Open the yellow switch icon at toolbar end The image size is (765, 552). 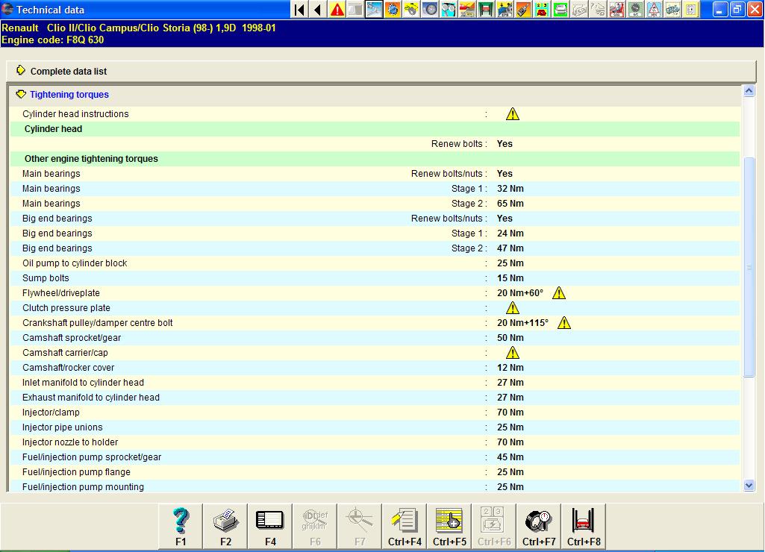pyautogui.click(x=691, y=9)
